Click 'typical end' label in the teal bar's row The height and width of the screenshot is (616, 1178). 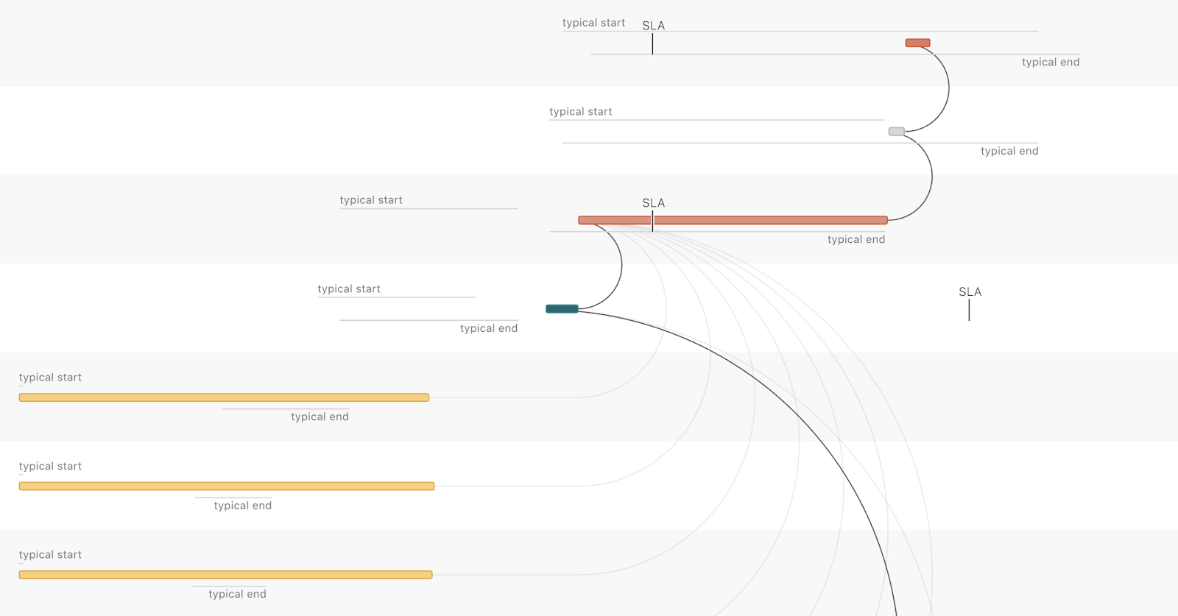pos(489,328)
